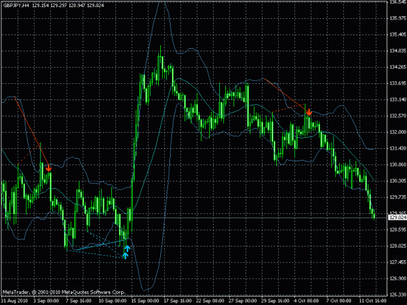407x305 pixels.
Task: Click the 4 Oct 08:00 time label
Action: (x=306, y=301)
